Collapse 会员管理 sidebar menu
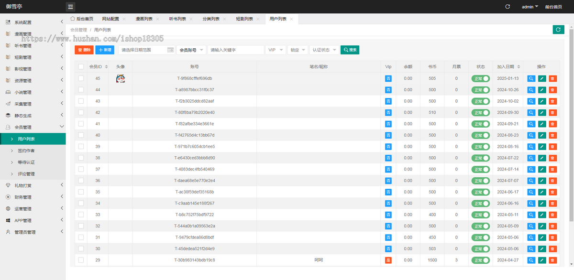The height and width of the screenshot is (280, 574). (x=33, y=127)
